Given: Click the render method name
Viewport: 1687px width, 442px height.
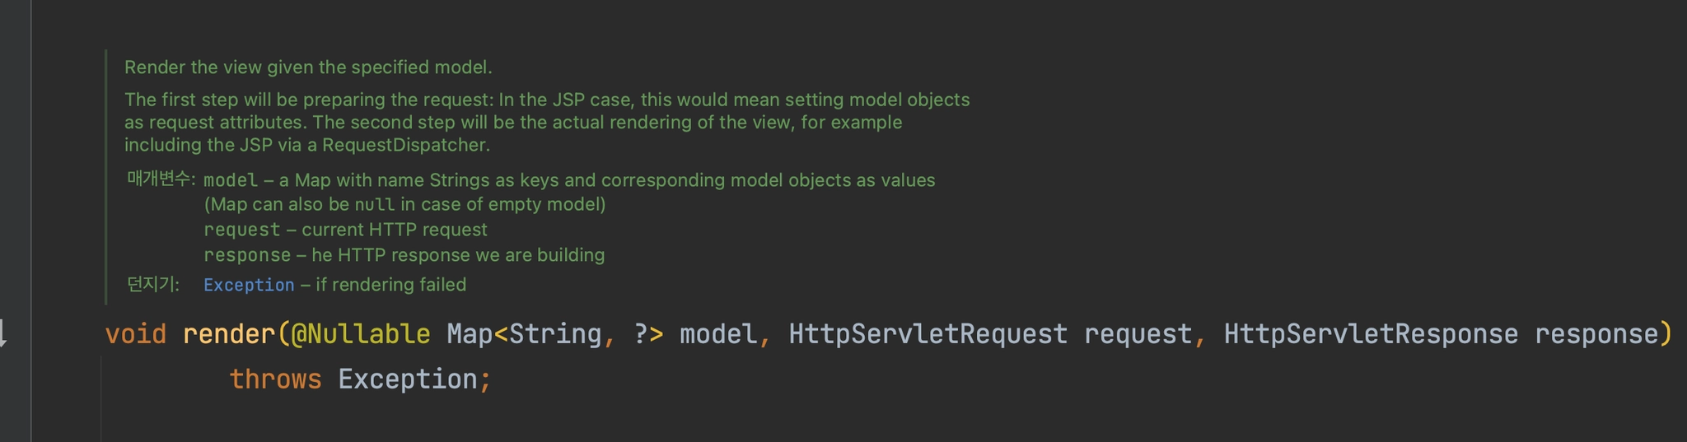Looking at the screenshot, I should tap(228, 333).
